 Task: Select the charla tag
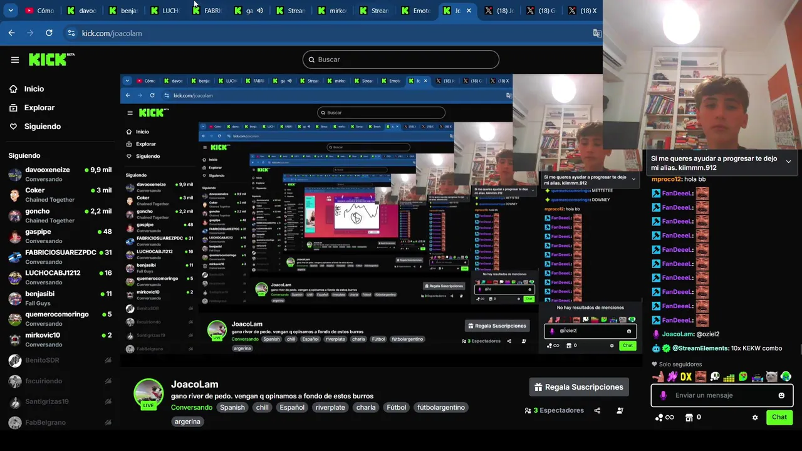click(366, 407)
